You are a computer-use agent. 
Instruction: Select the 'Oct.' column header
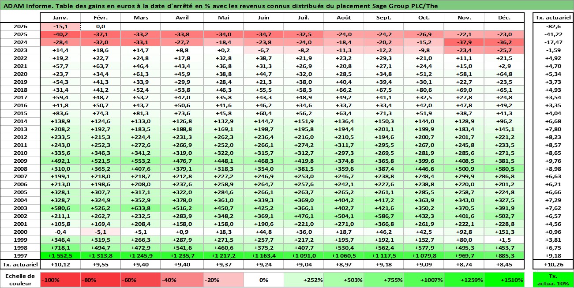point(424,18)
